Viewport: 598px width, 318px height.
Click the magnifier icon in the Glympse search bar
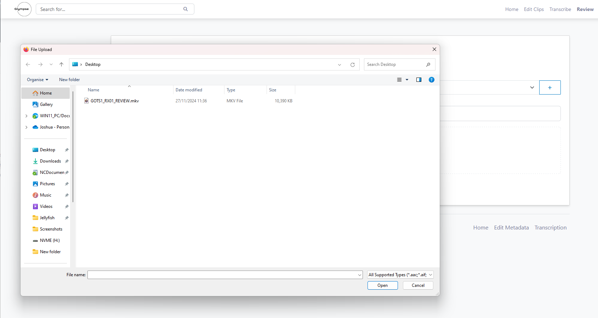coord(186,9)
